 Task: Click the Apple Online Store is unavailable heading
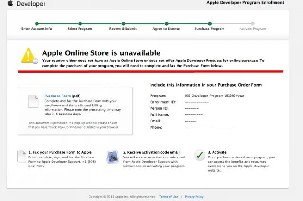point(101,53)
